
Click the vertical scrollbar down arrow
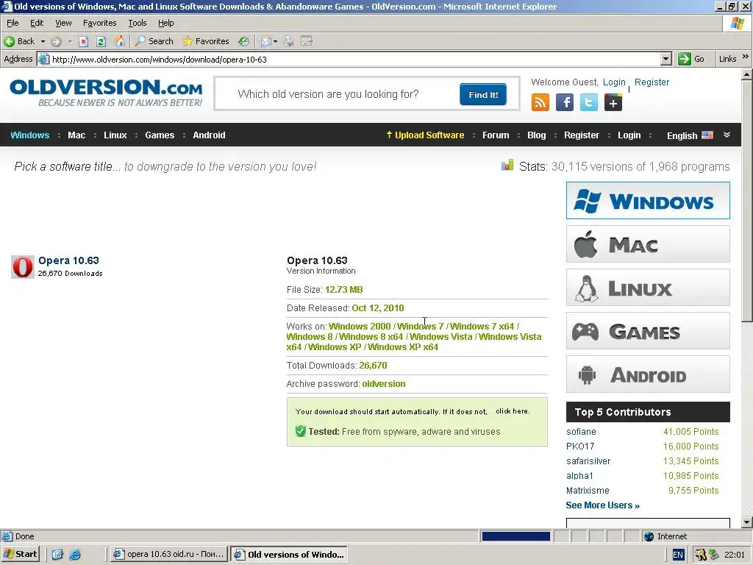pos(746,522)
